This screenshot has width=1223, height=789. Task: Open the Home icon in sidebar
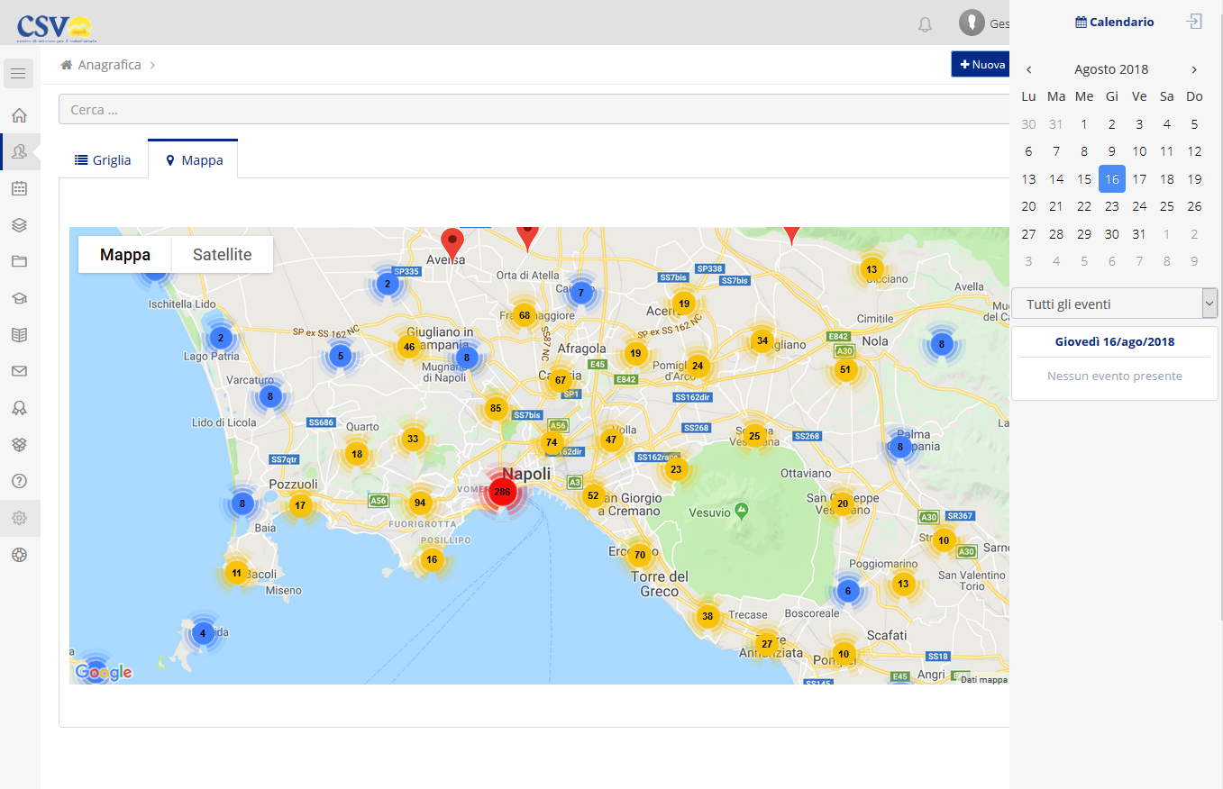point(19,115)
